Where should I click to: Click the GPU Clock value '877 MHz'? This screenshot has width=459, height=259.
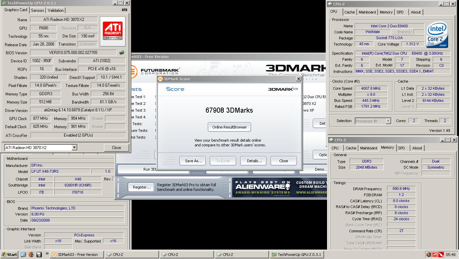click(x=40, y=118)
